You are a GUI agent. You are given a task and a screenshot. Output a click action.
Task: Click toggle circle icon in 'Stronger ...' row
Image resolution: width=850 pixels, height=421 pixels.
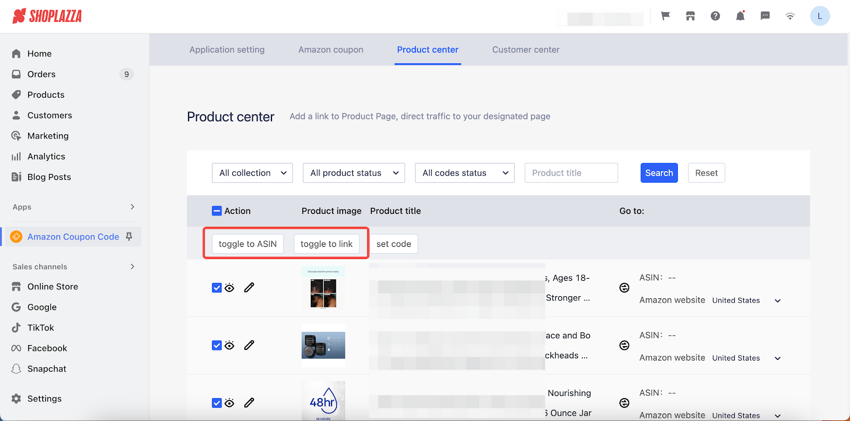(624, 288)
